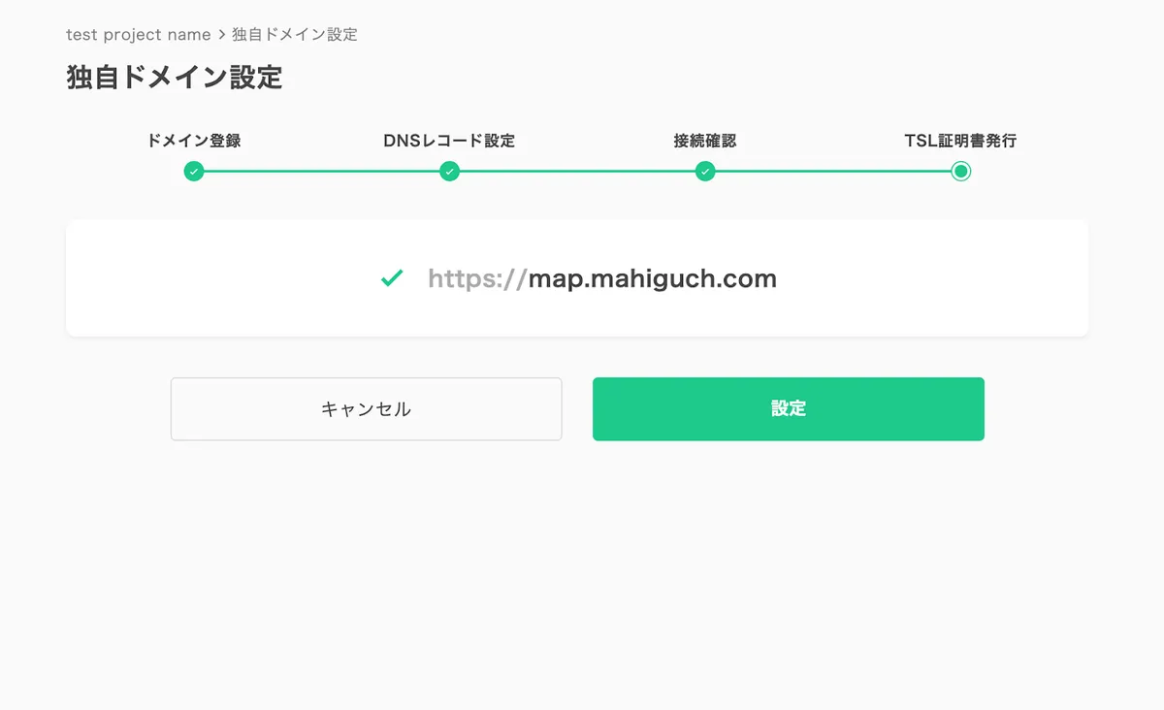Click the green checkmark beside the domain URL
The width and height of the screenshot is (1164, 710).
coord(392,279)
